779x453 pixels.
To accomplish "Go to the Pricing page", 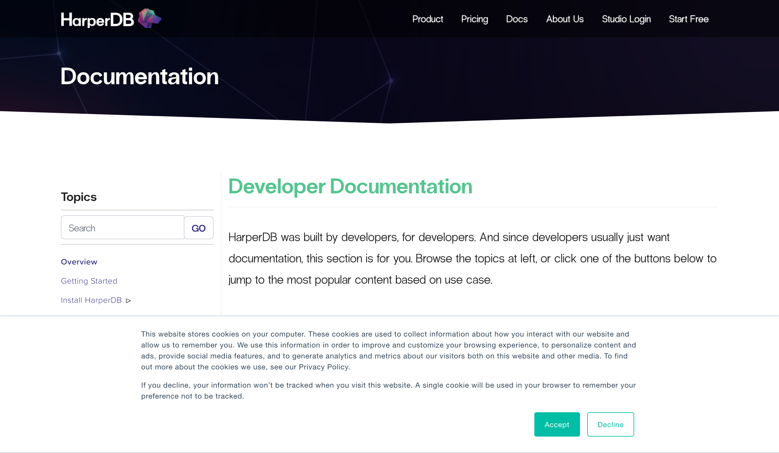I will 474,19.
